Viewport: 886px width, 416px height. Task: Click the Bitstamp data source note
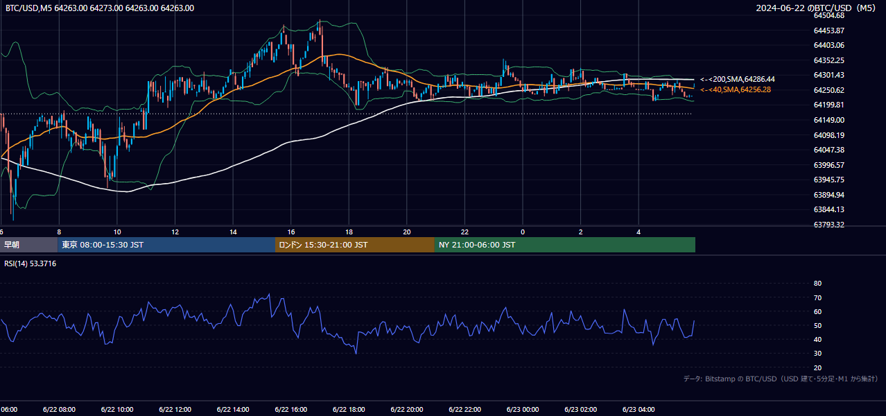tap(781, 379)
